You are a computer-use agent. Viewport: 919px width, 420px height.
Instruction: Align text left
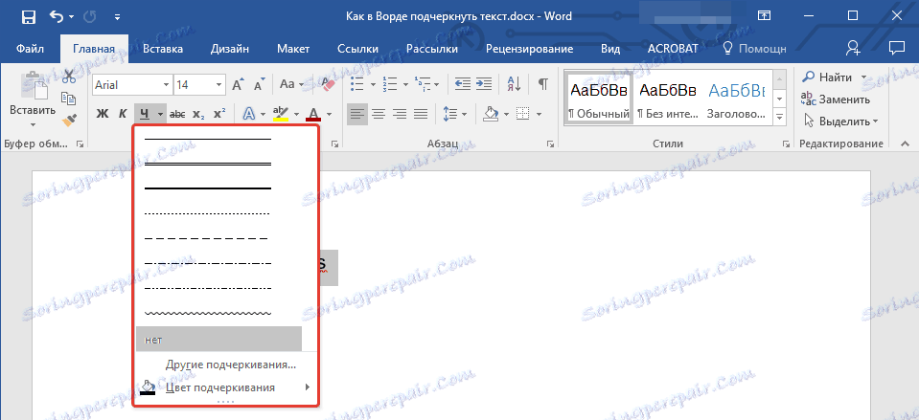pyautogui.click(x=356, y=114)
